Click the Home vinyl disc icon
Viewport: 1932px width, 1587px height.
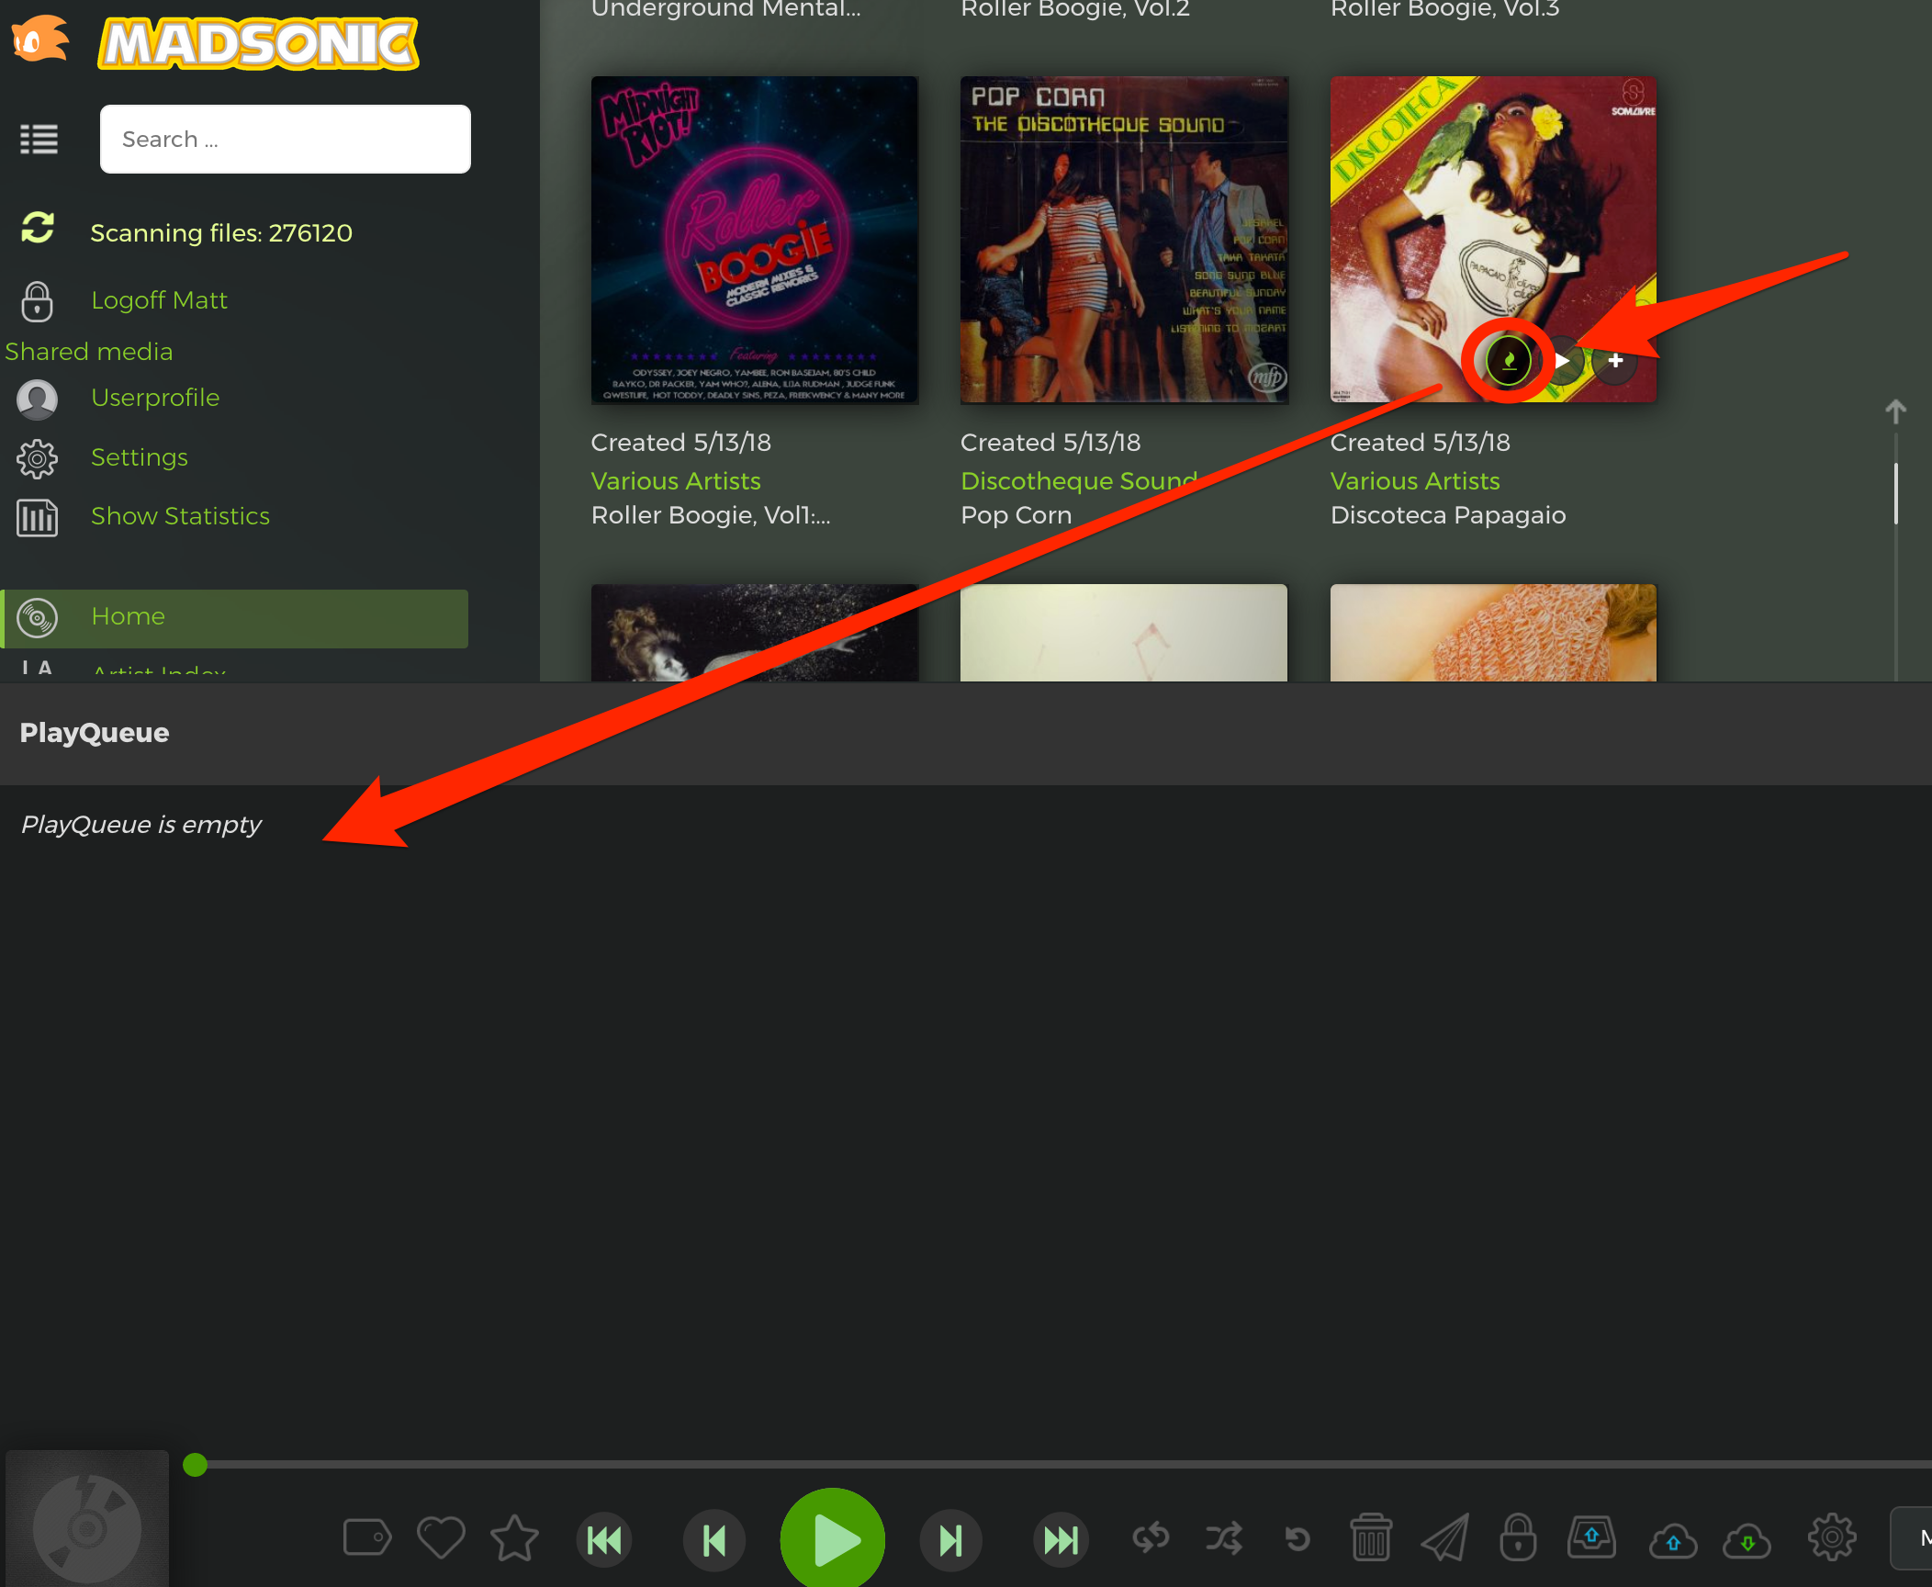tap(37, 618)
